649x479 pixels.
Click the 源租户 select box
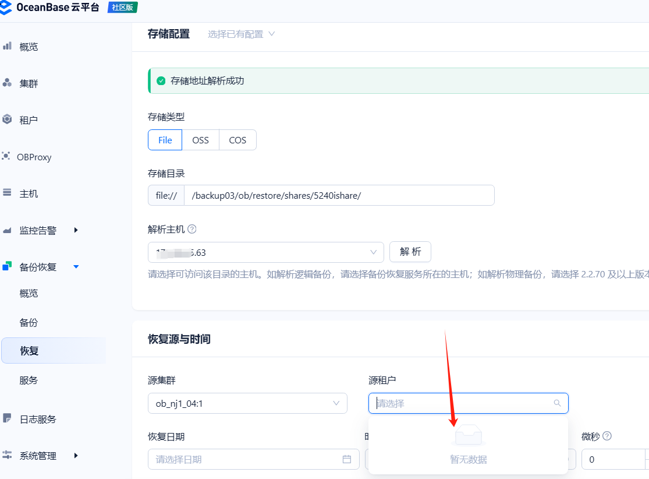pos(468,403)
